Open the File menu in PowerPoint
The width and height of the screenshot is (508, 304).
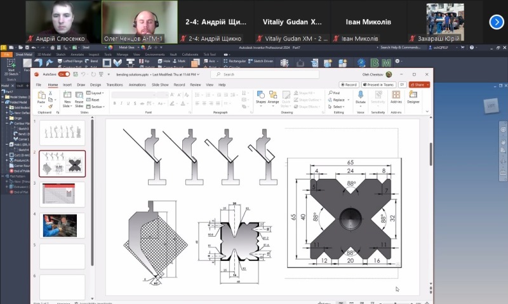coord(39,84)
